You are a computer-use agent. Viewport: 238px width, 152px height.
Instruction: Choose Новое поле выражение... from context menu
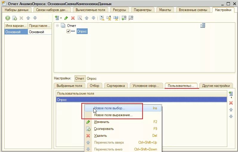coord(123,115)
